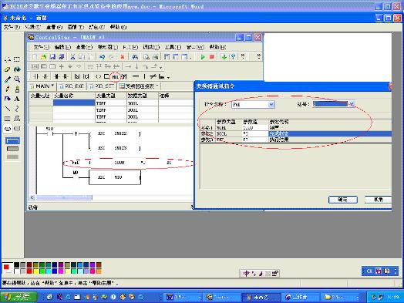Image resolution: width=404 pixels, height=303 pixels.
Task: Choose the Curve tool
Action: [x=17, y=109]
